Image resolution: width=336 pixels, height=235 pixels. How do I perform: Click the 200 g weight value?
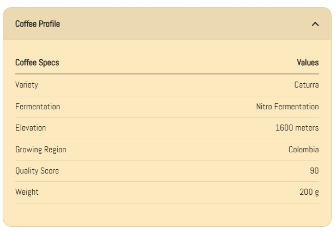(309, 192)
